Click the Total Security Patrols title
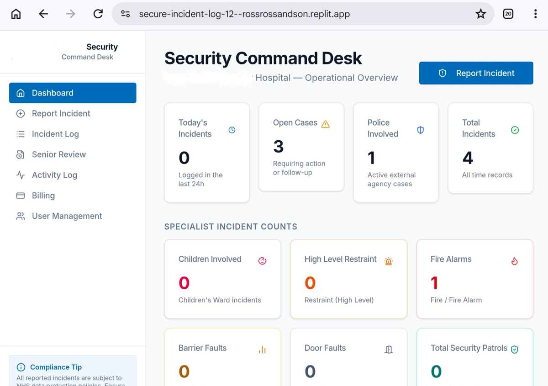Viewport: 548px width, 386px height. click(469, 348)
